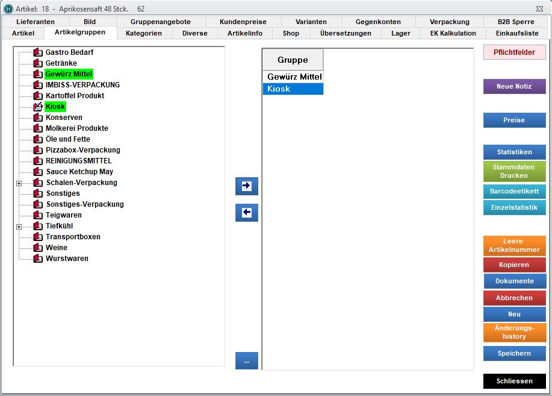Click the open book icon beside Kiosk
Screen dimensions: 552x396
[38, 107]
